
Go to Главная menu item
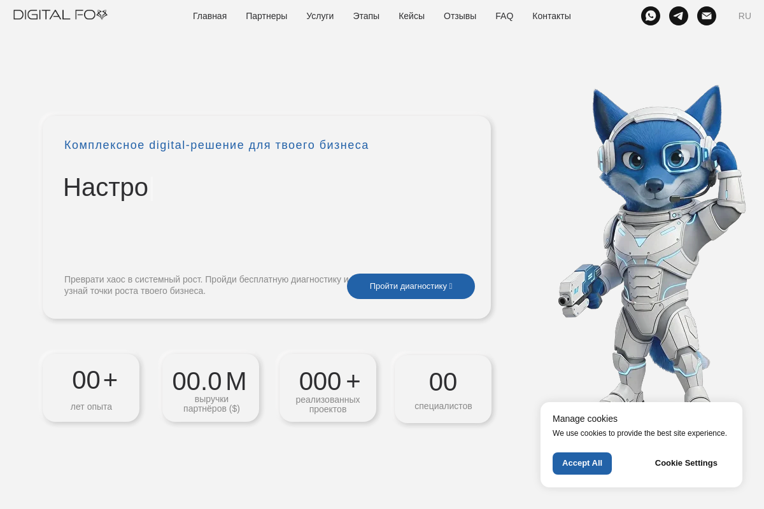pyautogui.click(x=209, y=16)
